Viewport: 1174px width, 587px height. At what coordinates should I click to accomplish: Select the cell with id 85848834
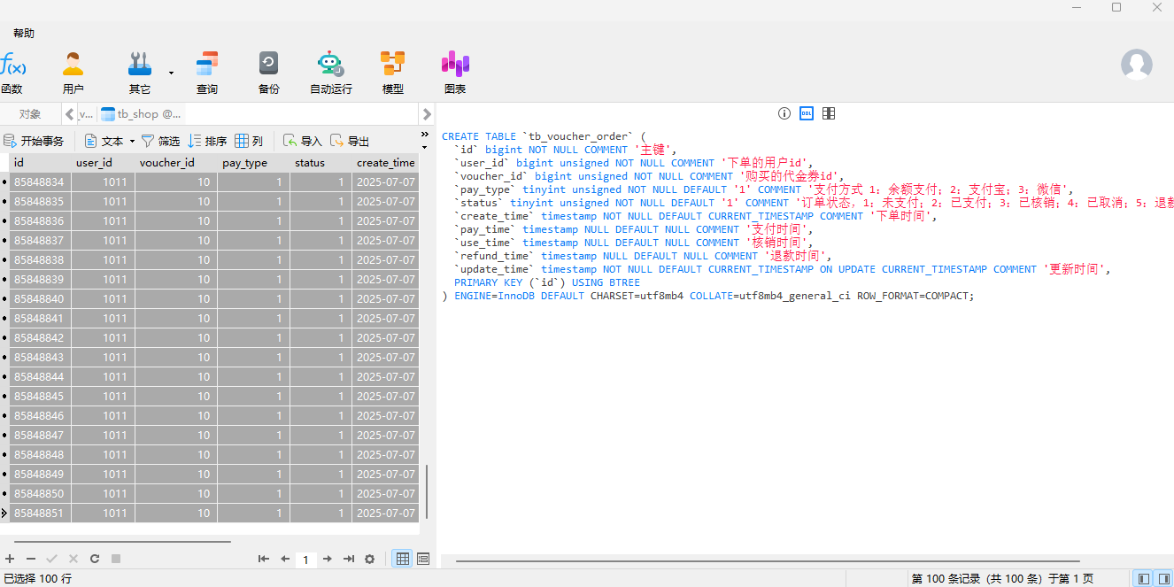(41, 182)
